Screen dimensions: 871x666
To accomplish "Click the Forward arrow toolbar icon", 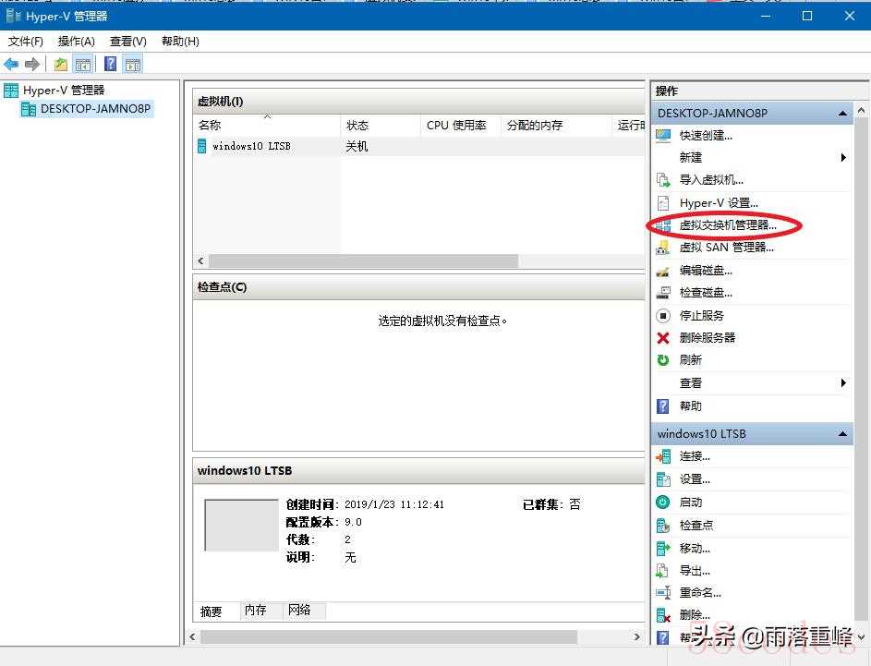I will click(32, 65).
